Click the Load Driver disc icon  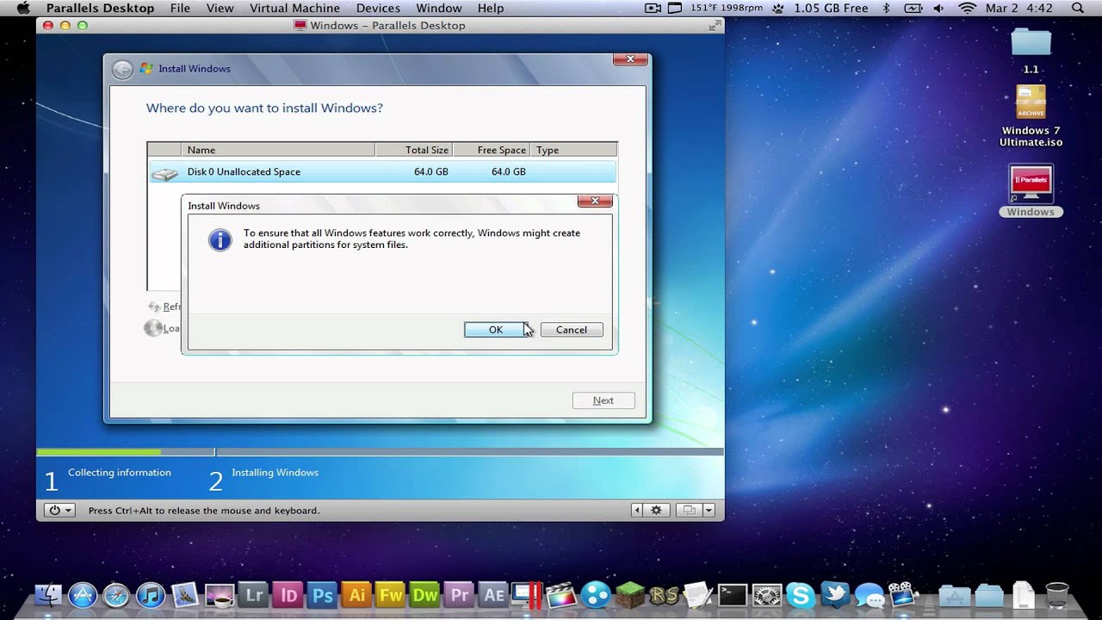pos(153,328)
